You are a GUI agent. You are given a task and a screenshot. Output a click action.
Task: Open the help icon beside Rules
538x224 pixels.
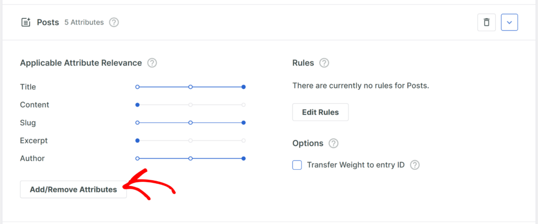pyautogui.click(x=324, y=63)
